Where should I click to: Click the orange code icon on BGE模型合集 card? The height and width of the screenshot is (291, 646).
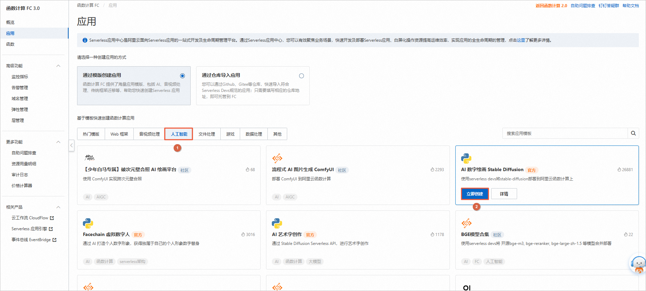[x=467, y=223]
